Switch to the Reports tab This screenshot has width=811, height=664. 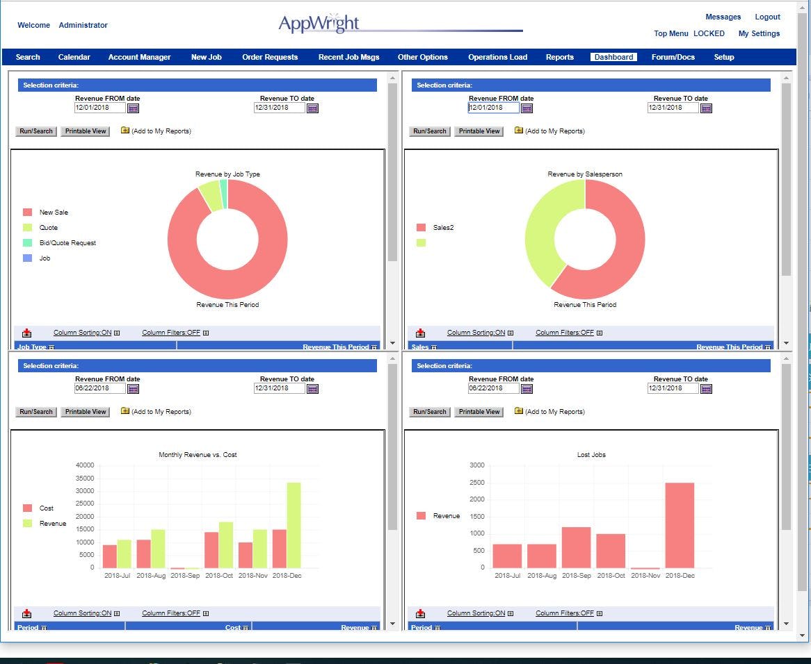[560, 57]
